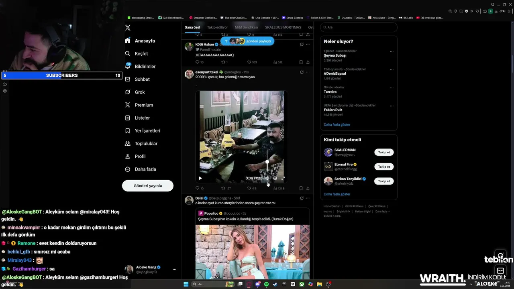The image size is (514, 289).
Task: Open Bildirimler notifications
Action: tap(140, 66)
